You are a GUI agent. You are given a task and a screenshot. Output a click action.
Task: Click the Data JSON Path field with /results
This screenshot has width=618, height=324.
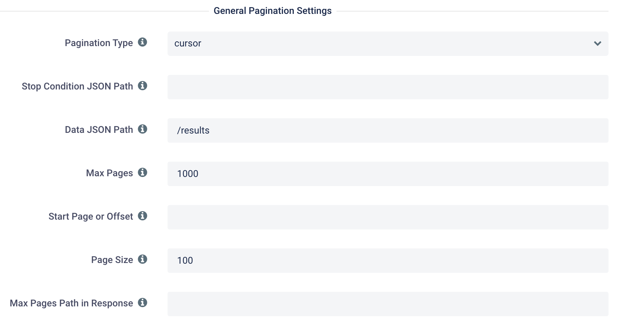[388, 130]
